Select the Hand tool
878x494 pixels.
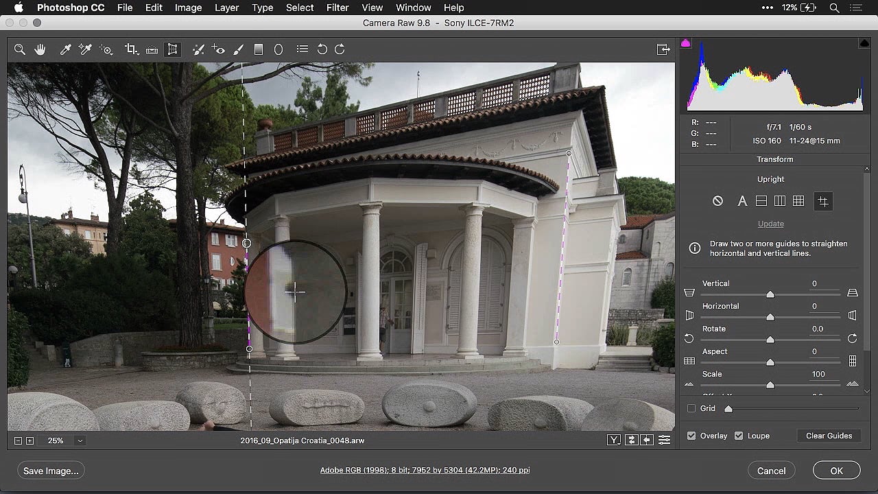[x=40, y=49]
